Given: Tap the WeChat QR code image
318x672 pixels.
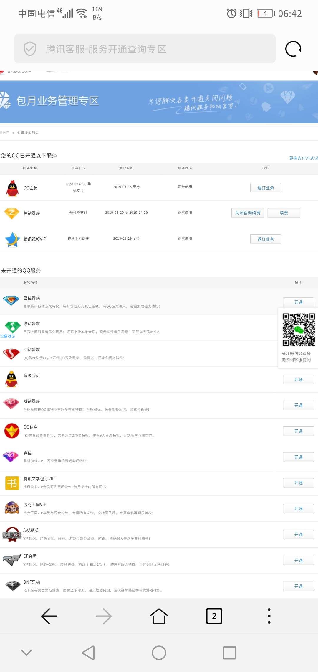Looking at the screenshot, I should (x=299, y=330).
